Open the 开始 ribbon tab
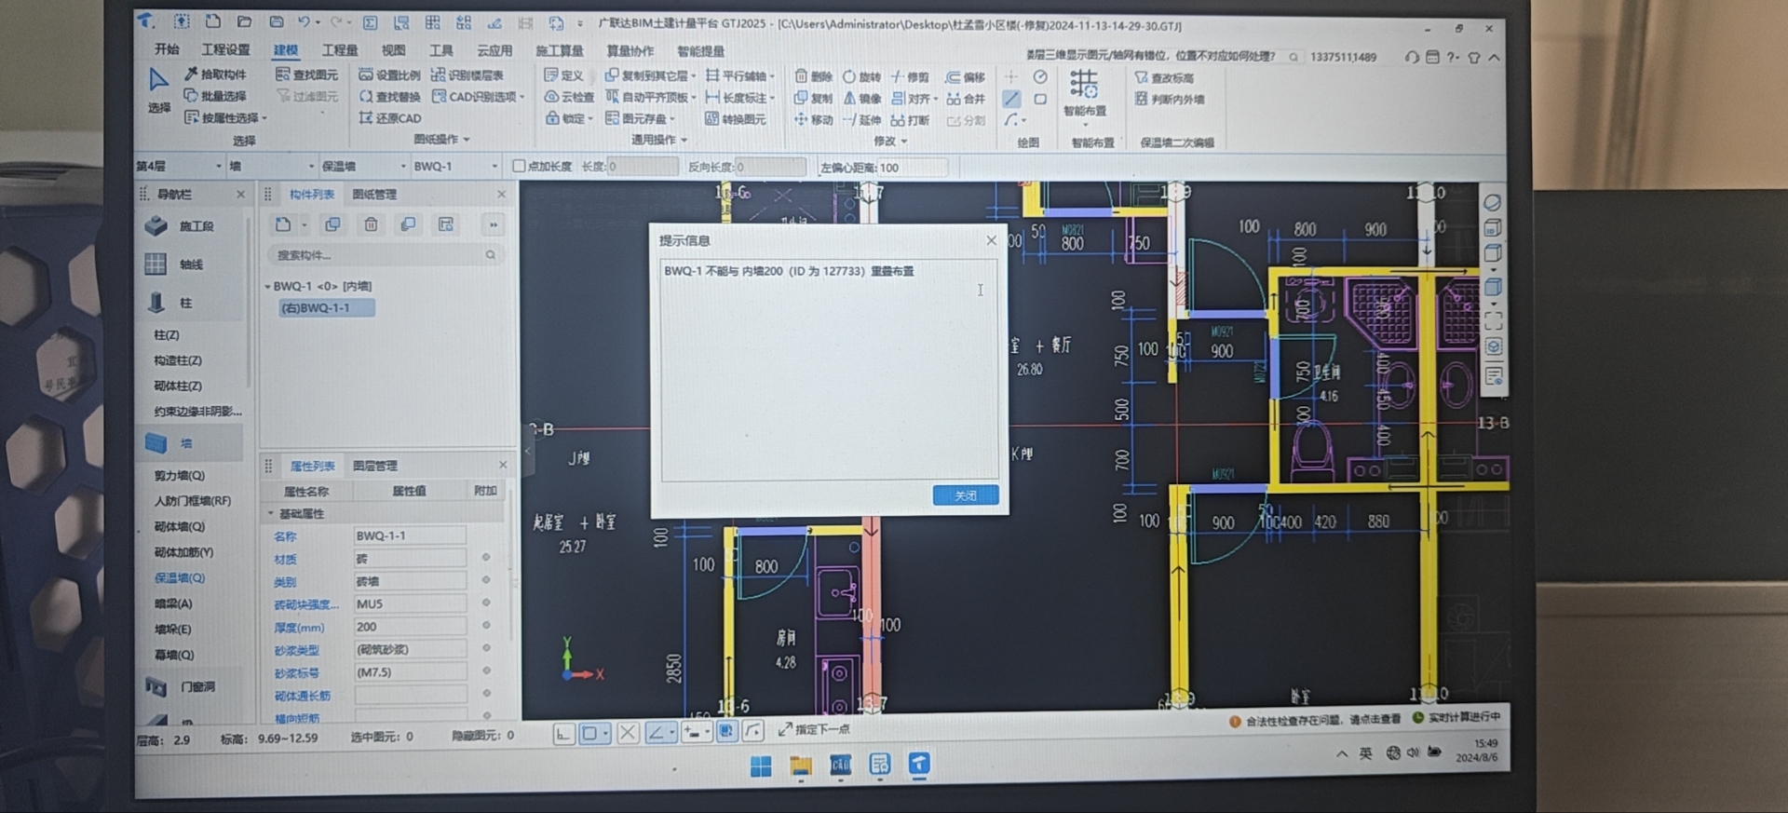 point(167,49)
